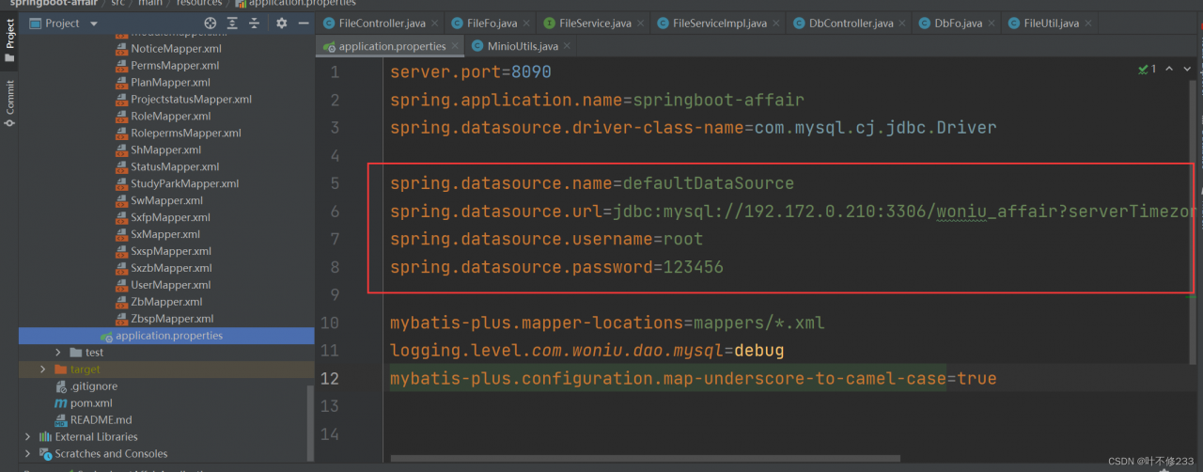Click the Project tree vertical scrollbar

(311, 423)
